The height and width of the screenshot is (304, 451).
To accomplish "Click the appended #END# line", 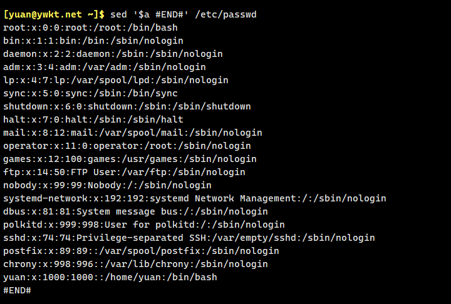I will pos(18,290).
